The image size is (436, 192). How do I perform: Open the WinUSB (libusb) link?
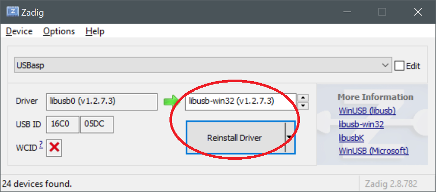(x=367, y=111)
